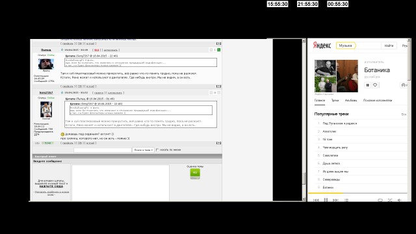Click the clock showing 21:55:30
416x234 pixels.
tap(307, 4)
